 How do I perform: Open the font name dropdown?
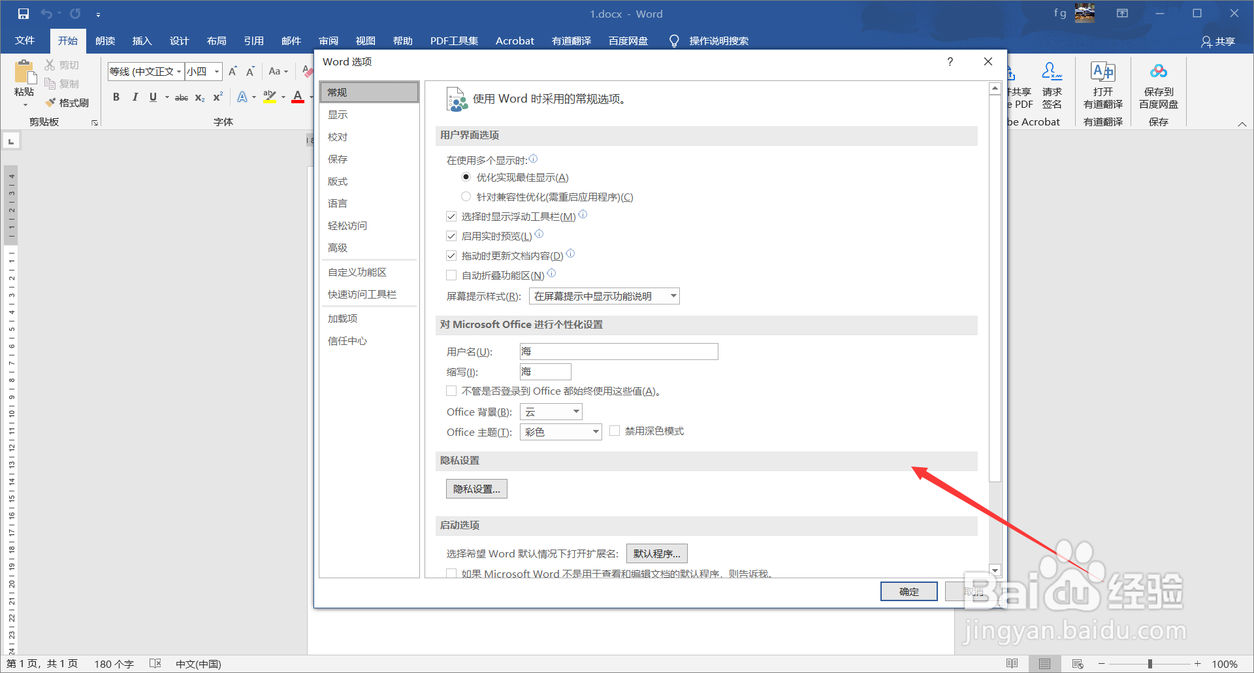click(179, 71)
